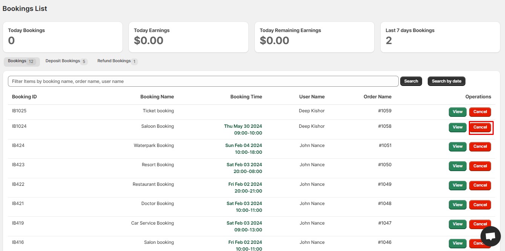
Task: Cancel the Doctor Booking order #1048
Action: pos(480,205)
